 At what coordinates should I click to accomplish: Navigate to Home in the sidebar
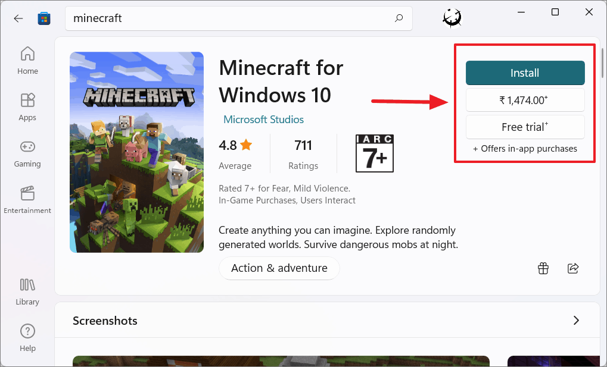(27, 55)
